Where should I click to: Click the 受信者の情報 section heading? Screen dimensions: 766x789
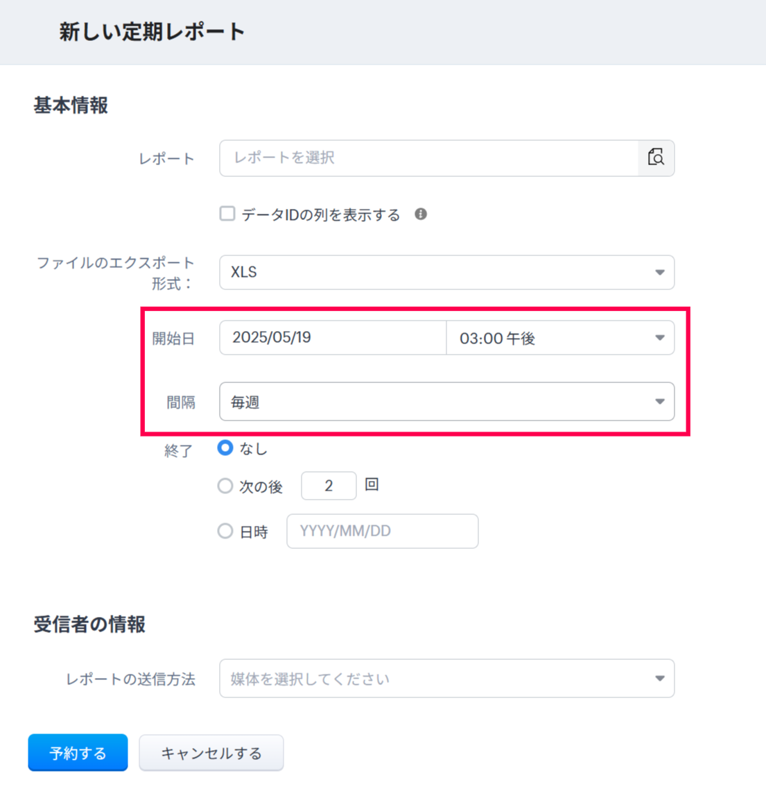[x=89, y=624]
